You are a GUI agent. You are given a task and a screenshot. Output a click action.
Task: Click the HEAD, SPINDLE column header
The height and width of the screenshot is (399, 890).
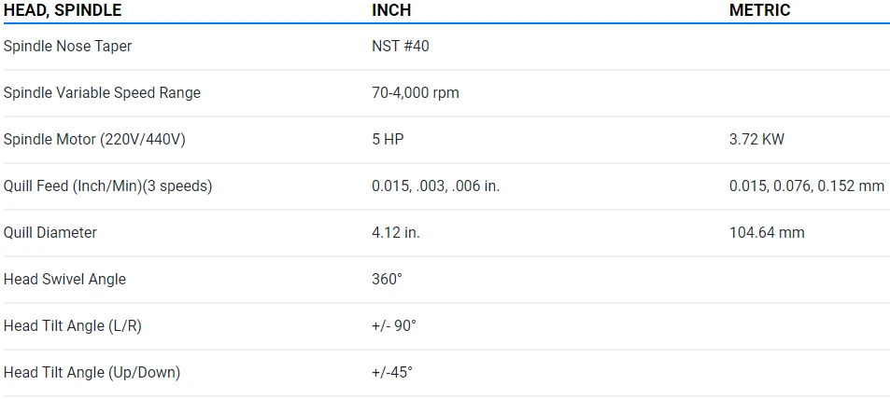tap(63, 10)
